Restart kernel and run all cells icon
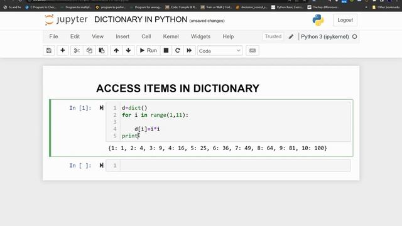402x226 pixels. point(189,50)
